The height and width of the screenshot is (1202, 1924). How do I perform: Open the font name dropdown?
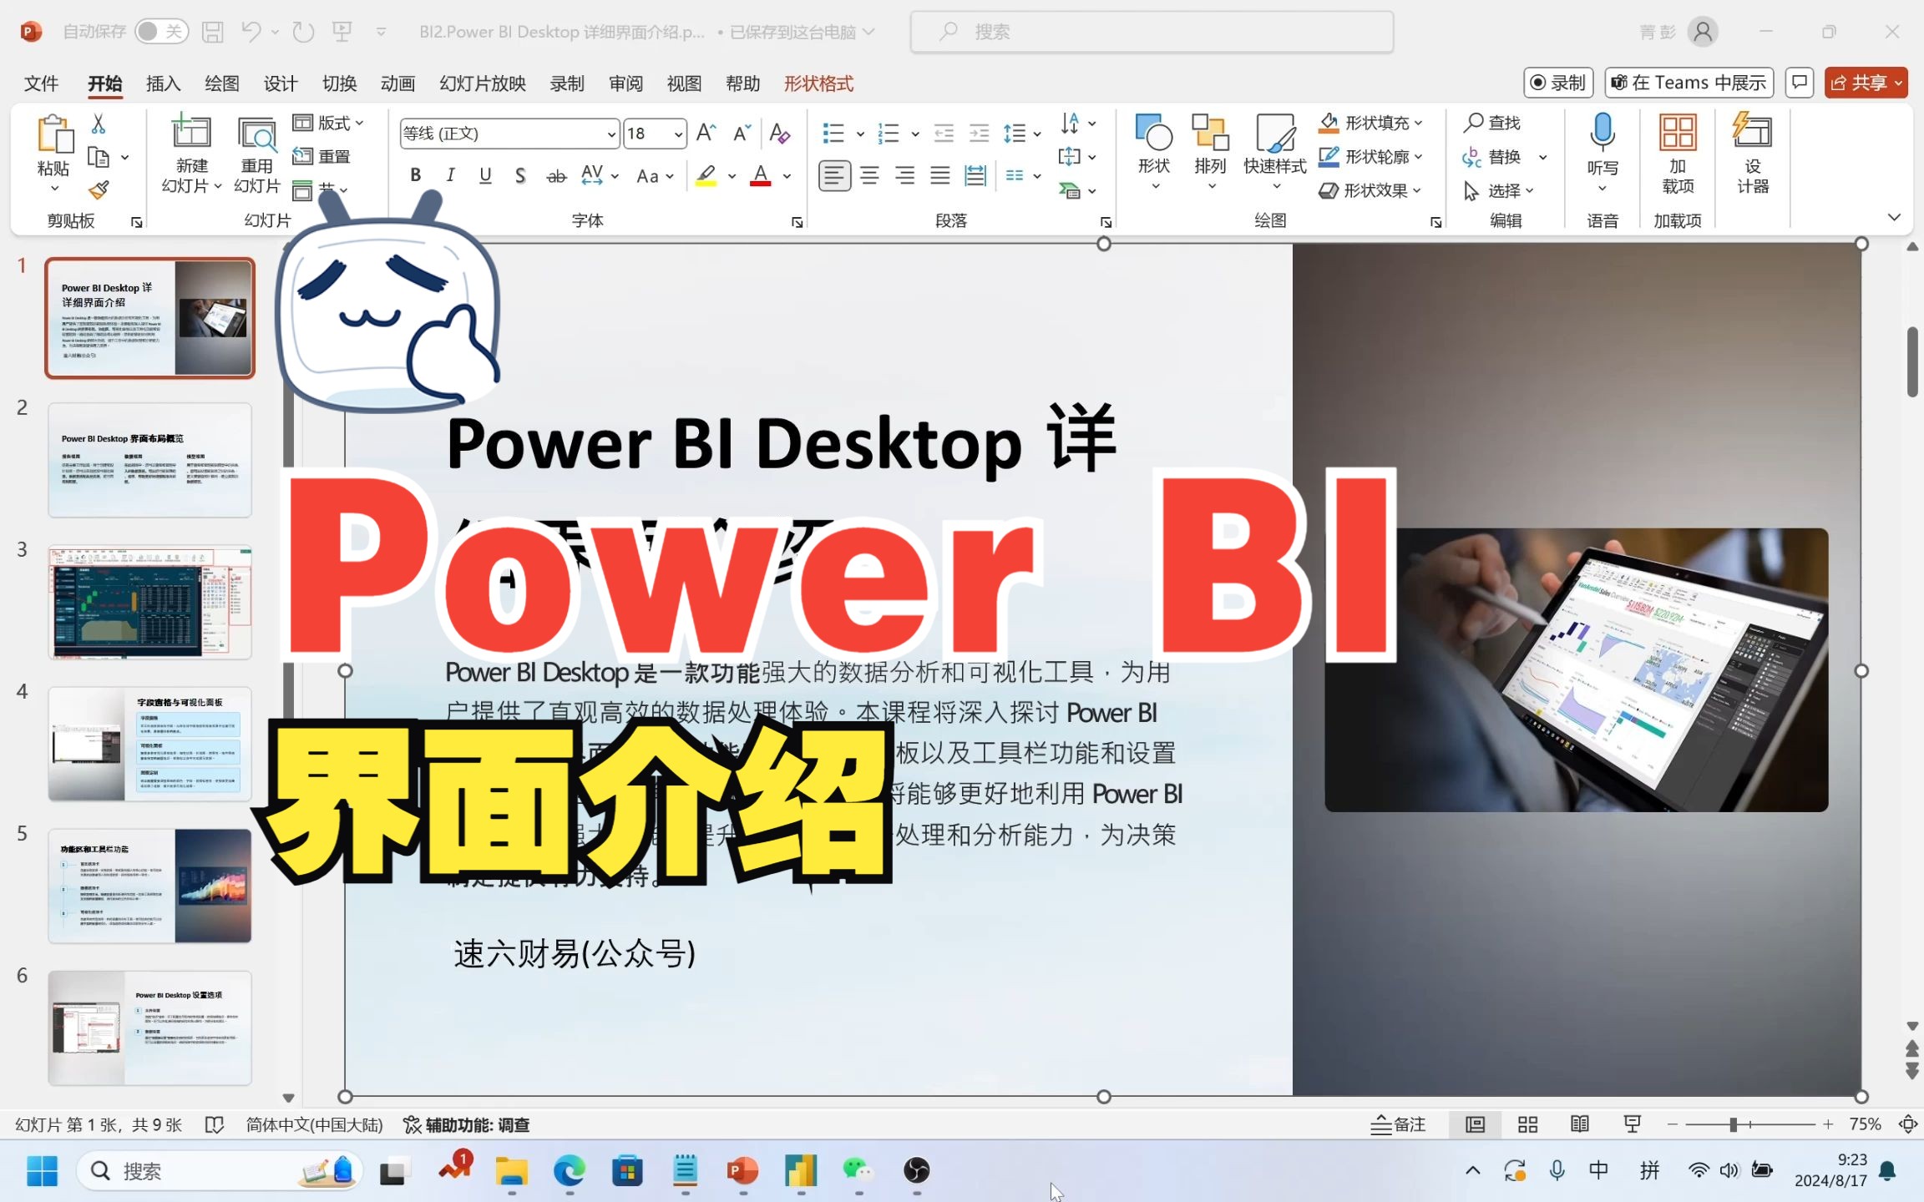pyautogui.click(x=611, y=134)
